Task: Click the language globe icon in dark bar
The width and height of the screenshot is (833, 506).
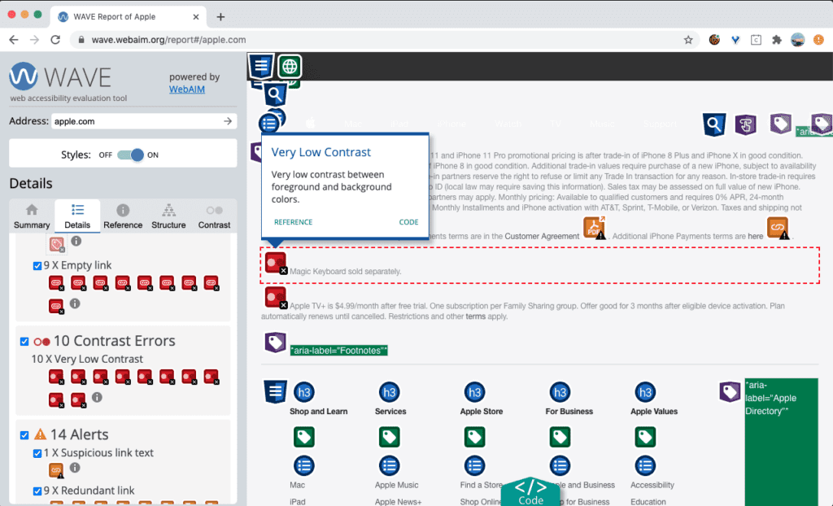Action: [290, 67]
